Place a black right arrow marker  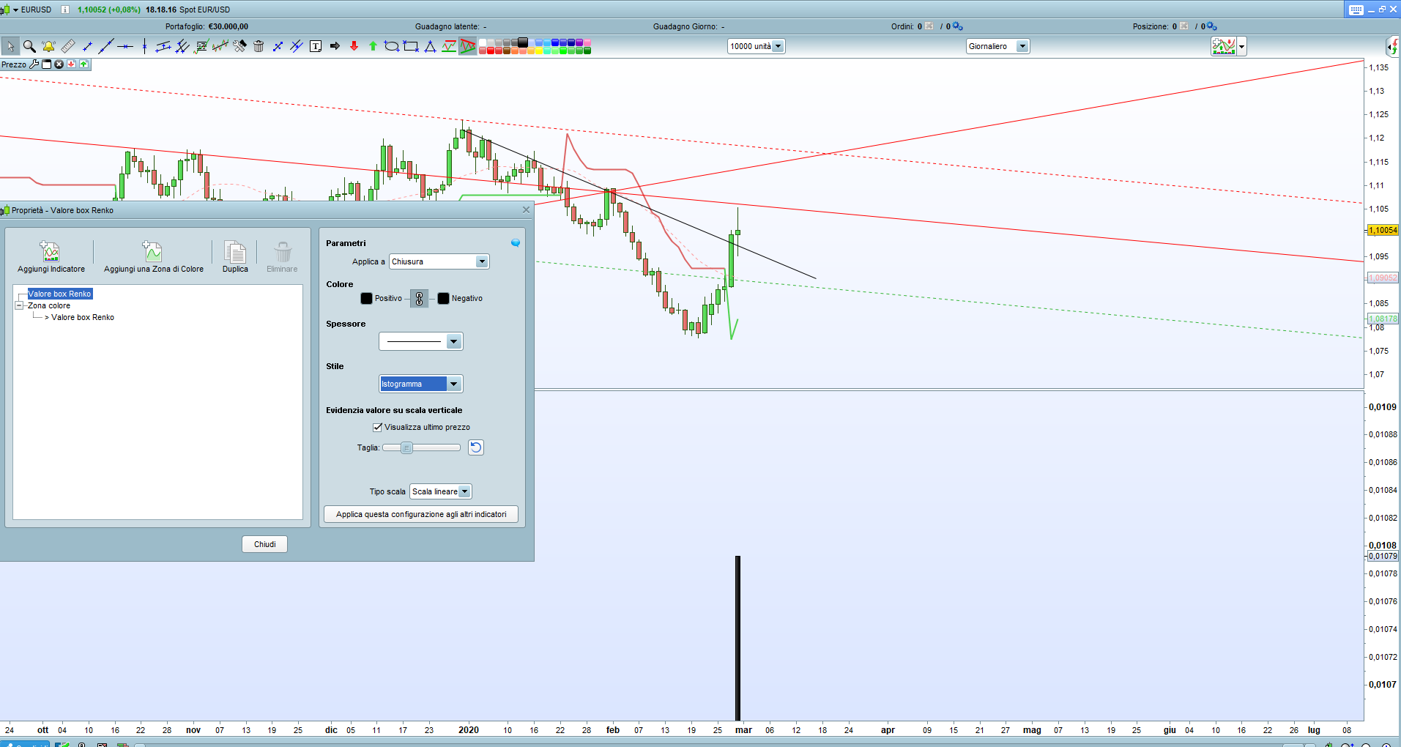335,46
